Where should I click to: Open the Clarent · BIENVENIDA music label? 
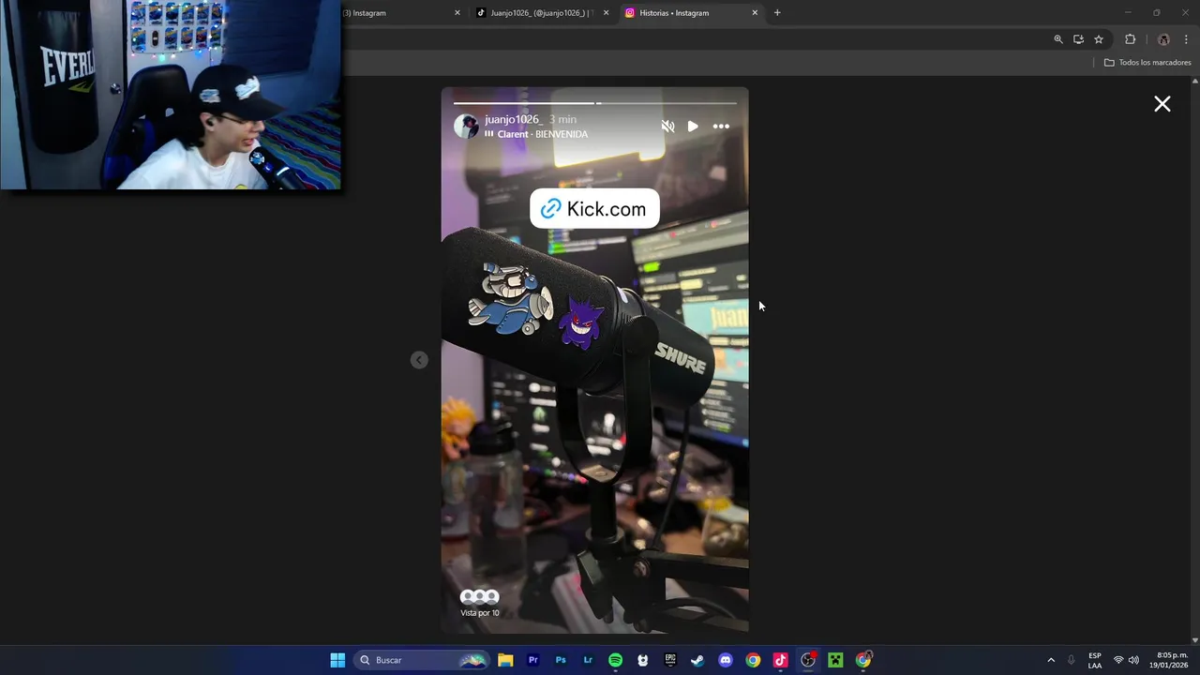point(536,134)
